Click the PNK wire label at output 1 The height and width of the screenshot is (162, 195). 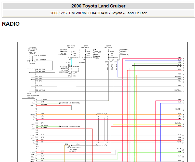[179, 57]
